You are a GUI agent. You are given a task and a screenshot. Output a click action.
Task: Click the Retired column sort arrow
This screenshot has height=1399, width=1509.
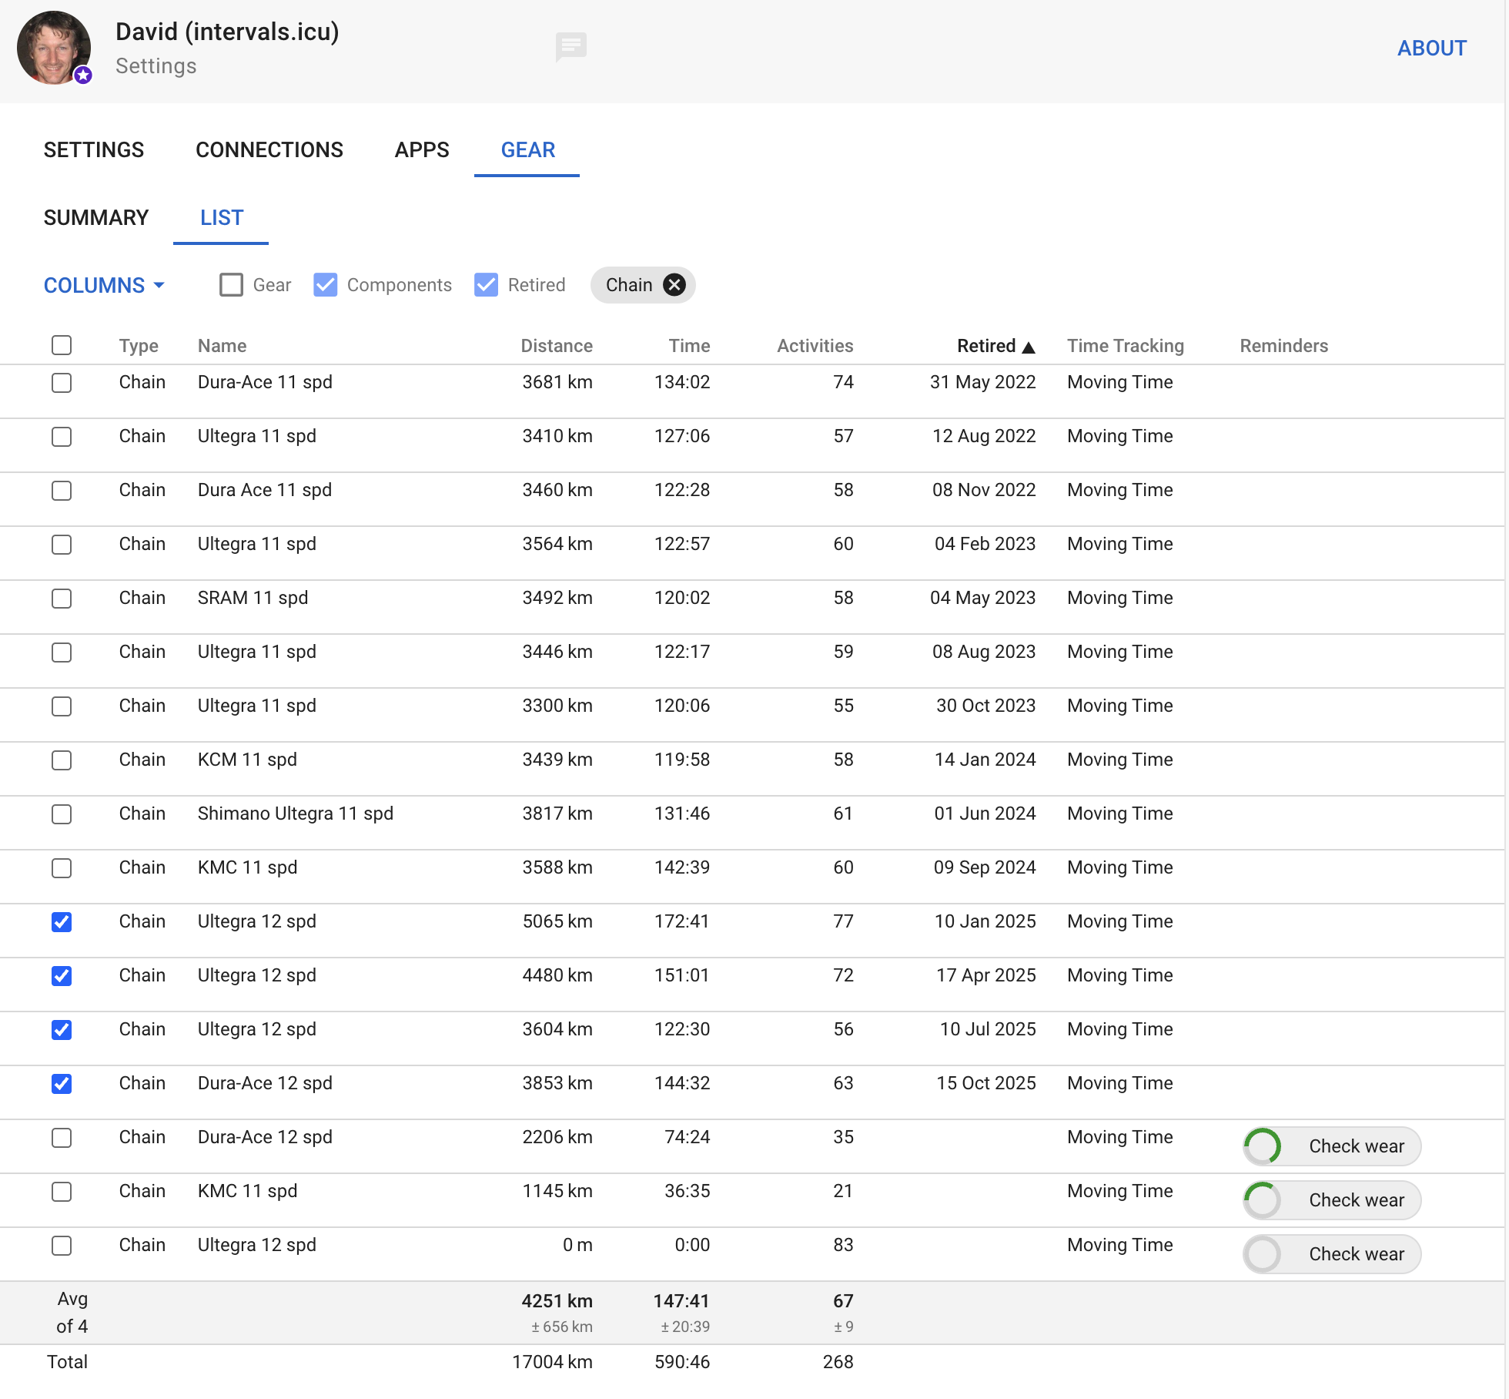[x=1029, y=347]
